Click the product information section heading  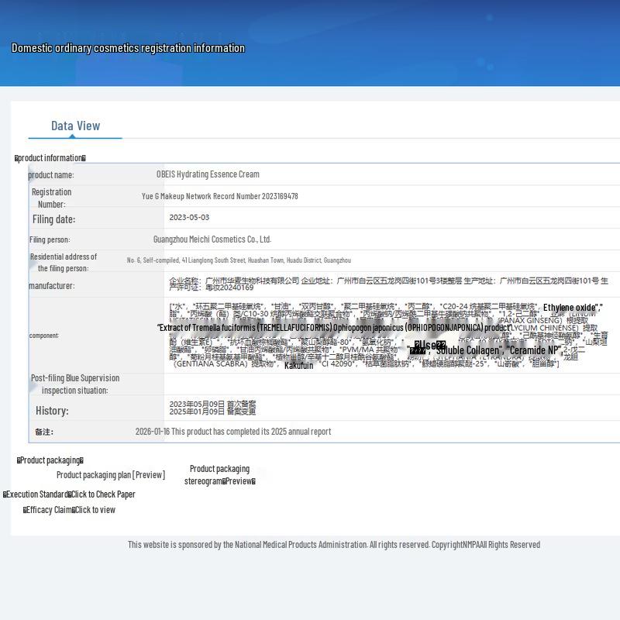pyautogui.click(x=50, y=158)
